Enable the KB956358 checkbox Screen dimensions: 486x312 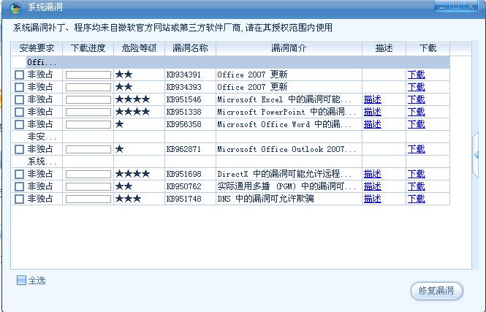coord(19,124)
